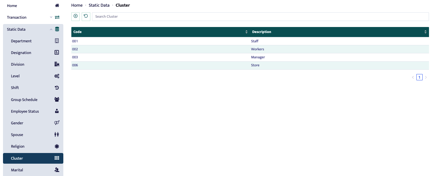Select code 001 cell

click(x=161, y=41)
